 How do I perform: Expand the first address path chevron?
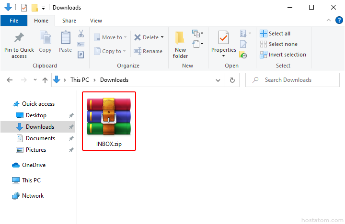tap(65, 80)
